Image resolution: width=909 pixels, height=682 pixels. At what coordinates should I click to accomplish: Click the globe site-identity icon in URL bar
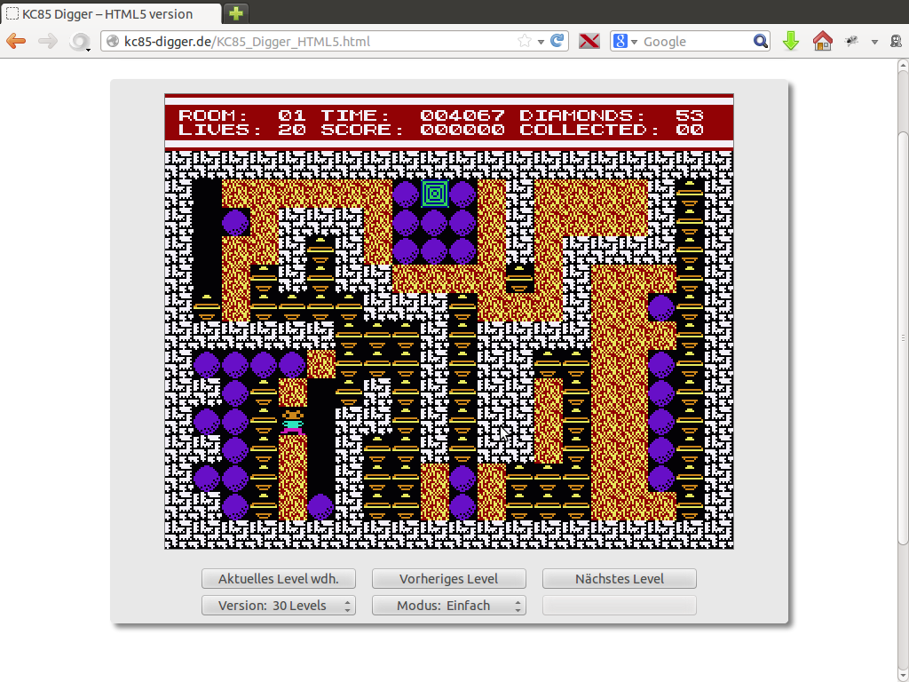[113, 41]
